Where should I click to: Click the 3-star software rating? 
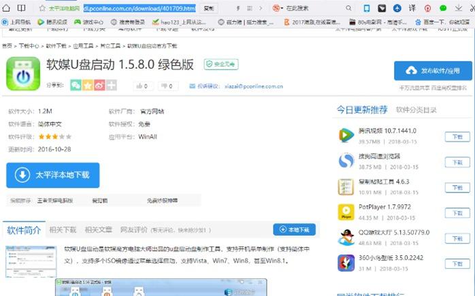tap(55, 137)
